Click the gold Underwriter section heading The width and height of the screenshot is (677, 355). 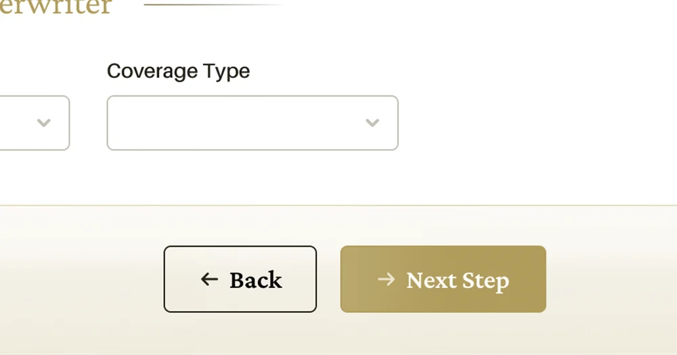tap(56, 7)
